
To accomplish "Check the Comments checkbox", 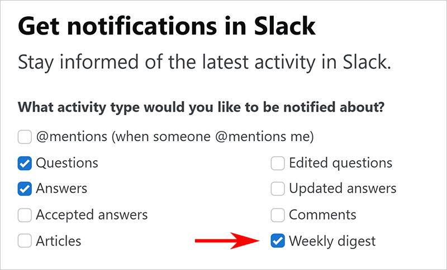I will [x=278, y=215].
